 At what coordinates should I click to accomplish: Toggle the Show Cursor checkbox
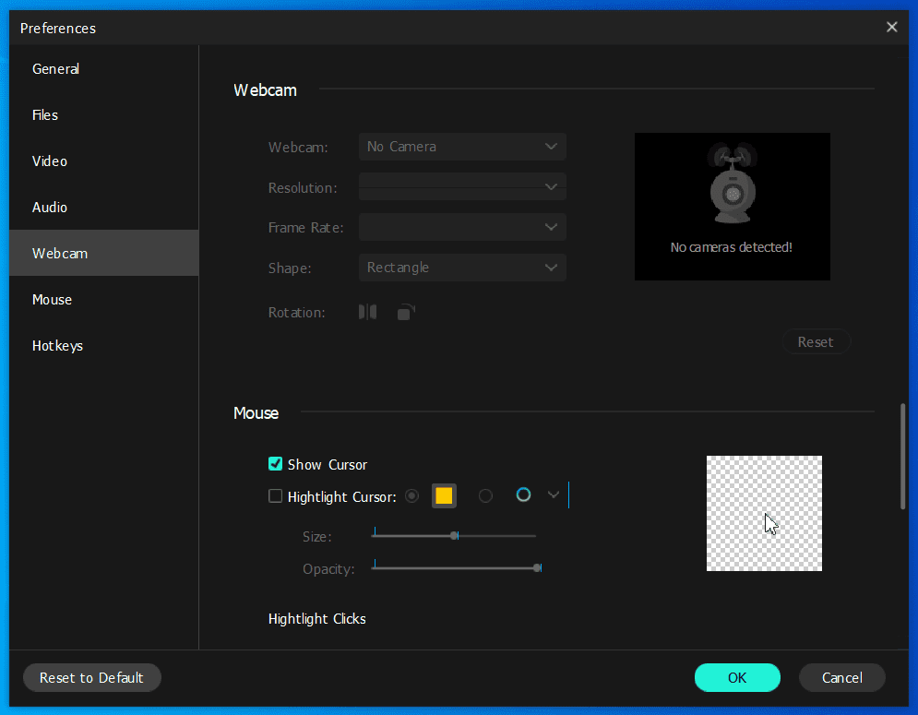275,464
